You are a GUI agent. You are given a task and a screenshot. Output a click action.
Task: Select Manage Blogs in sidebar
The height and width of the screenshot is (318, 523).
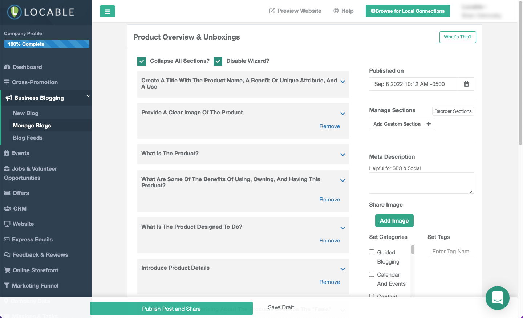click(32, 126)
